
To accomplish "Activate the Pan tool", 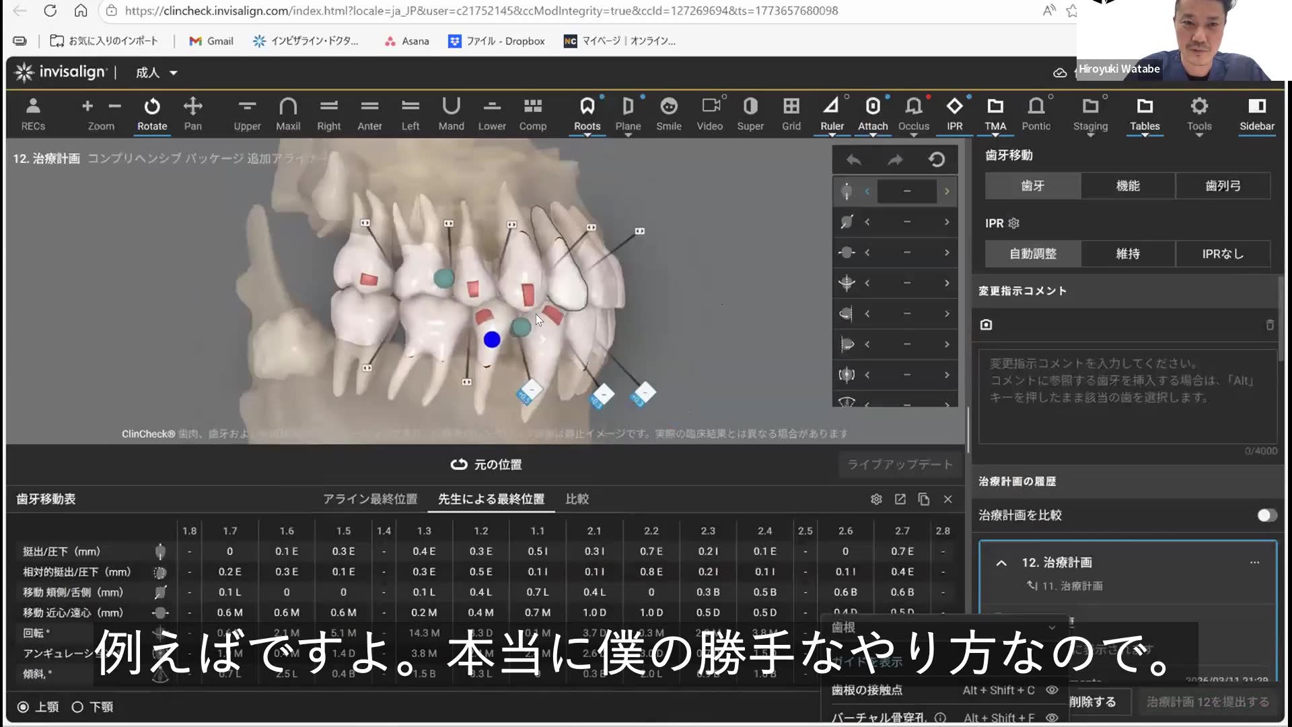I will 193,113.
